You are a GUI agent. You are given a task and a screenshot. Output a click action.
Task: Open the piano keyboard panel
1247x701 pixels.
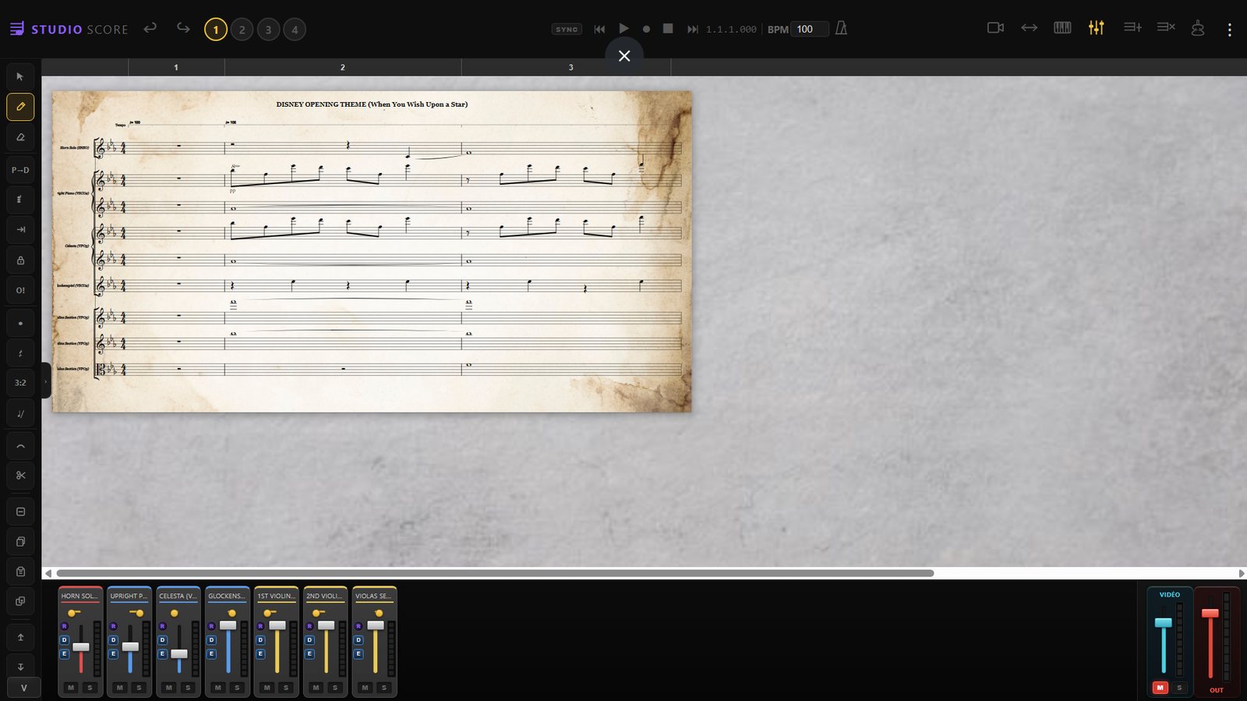click(x=1062, y=28)
